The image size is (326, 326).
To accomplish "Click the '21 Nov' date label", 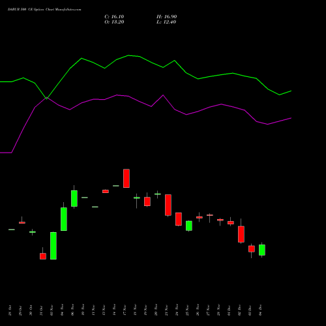I will coord(166,310).
